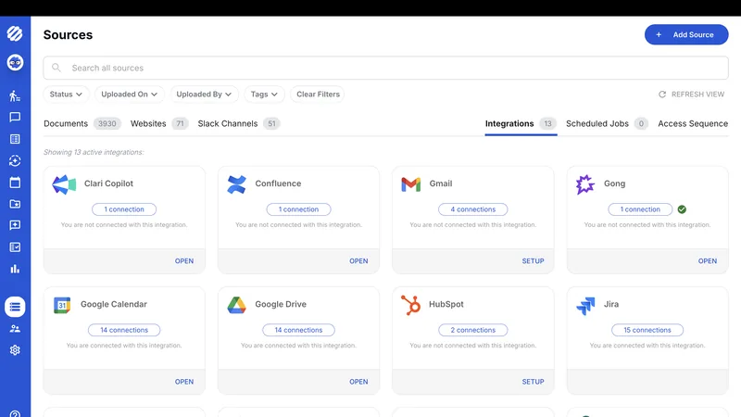The width and height of the screenshot is (741, 417).
Task: Click 'Showing 13 active integrations' text
Action: pyautogui.click(x=94, y=152)
